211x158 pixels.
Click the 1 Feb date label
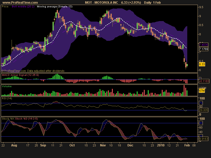[157, 3]
